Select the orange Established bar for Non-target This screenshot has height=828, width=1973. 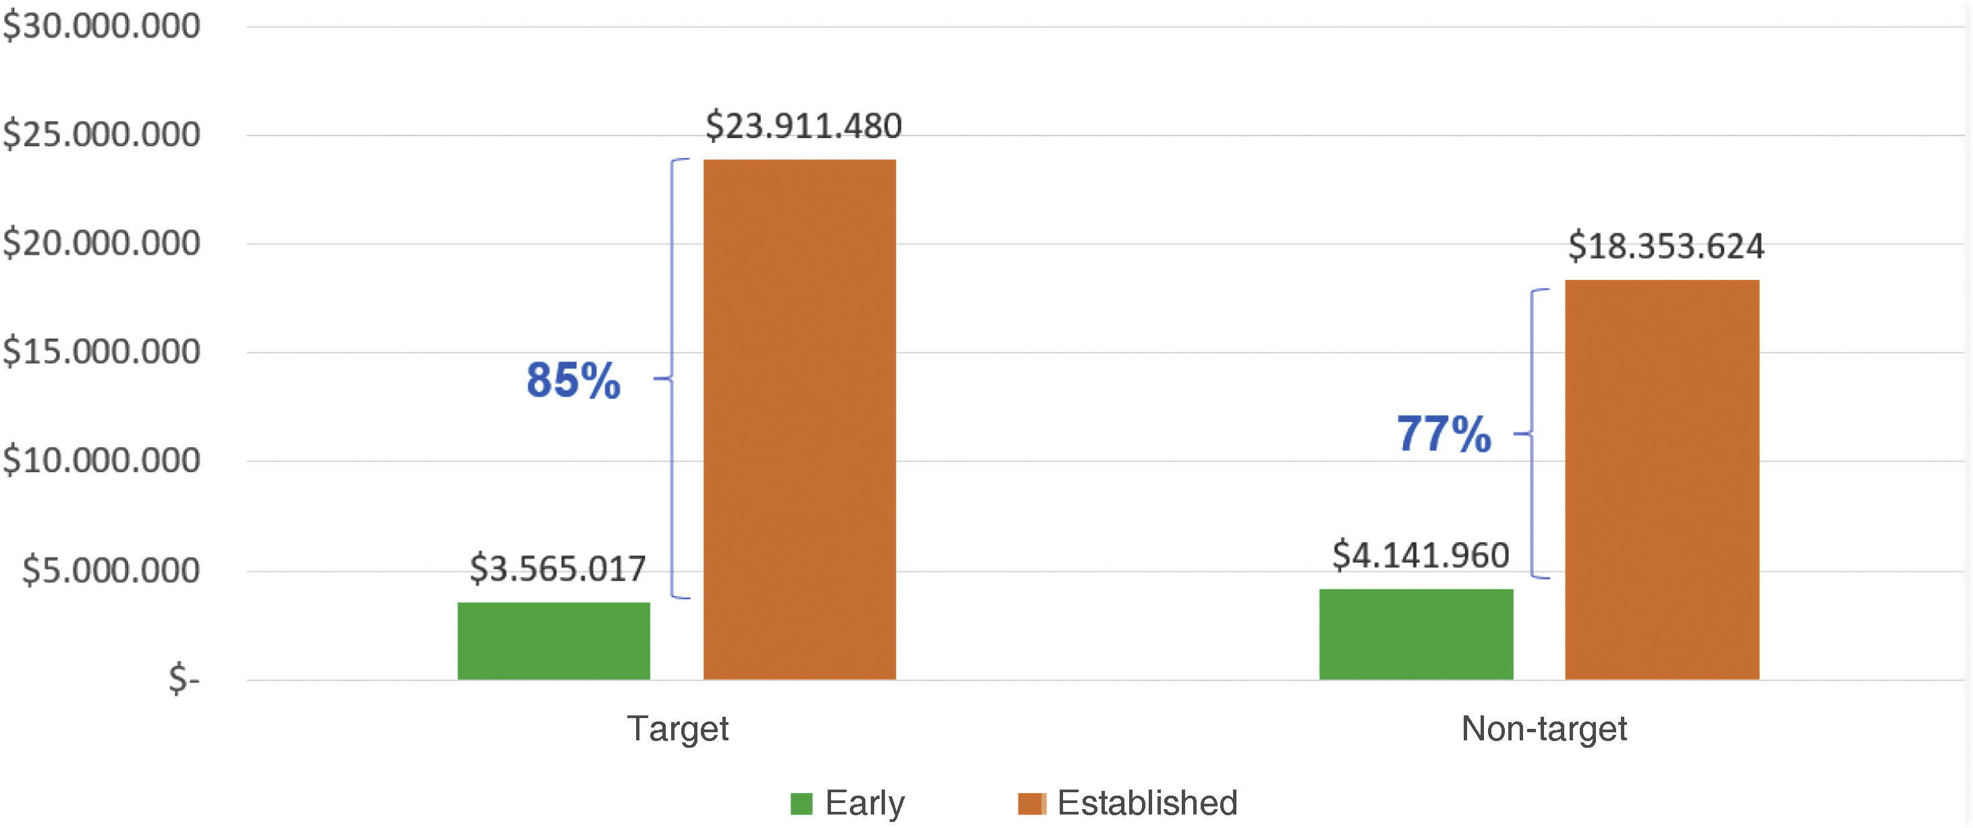pos(1662,479)
